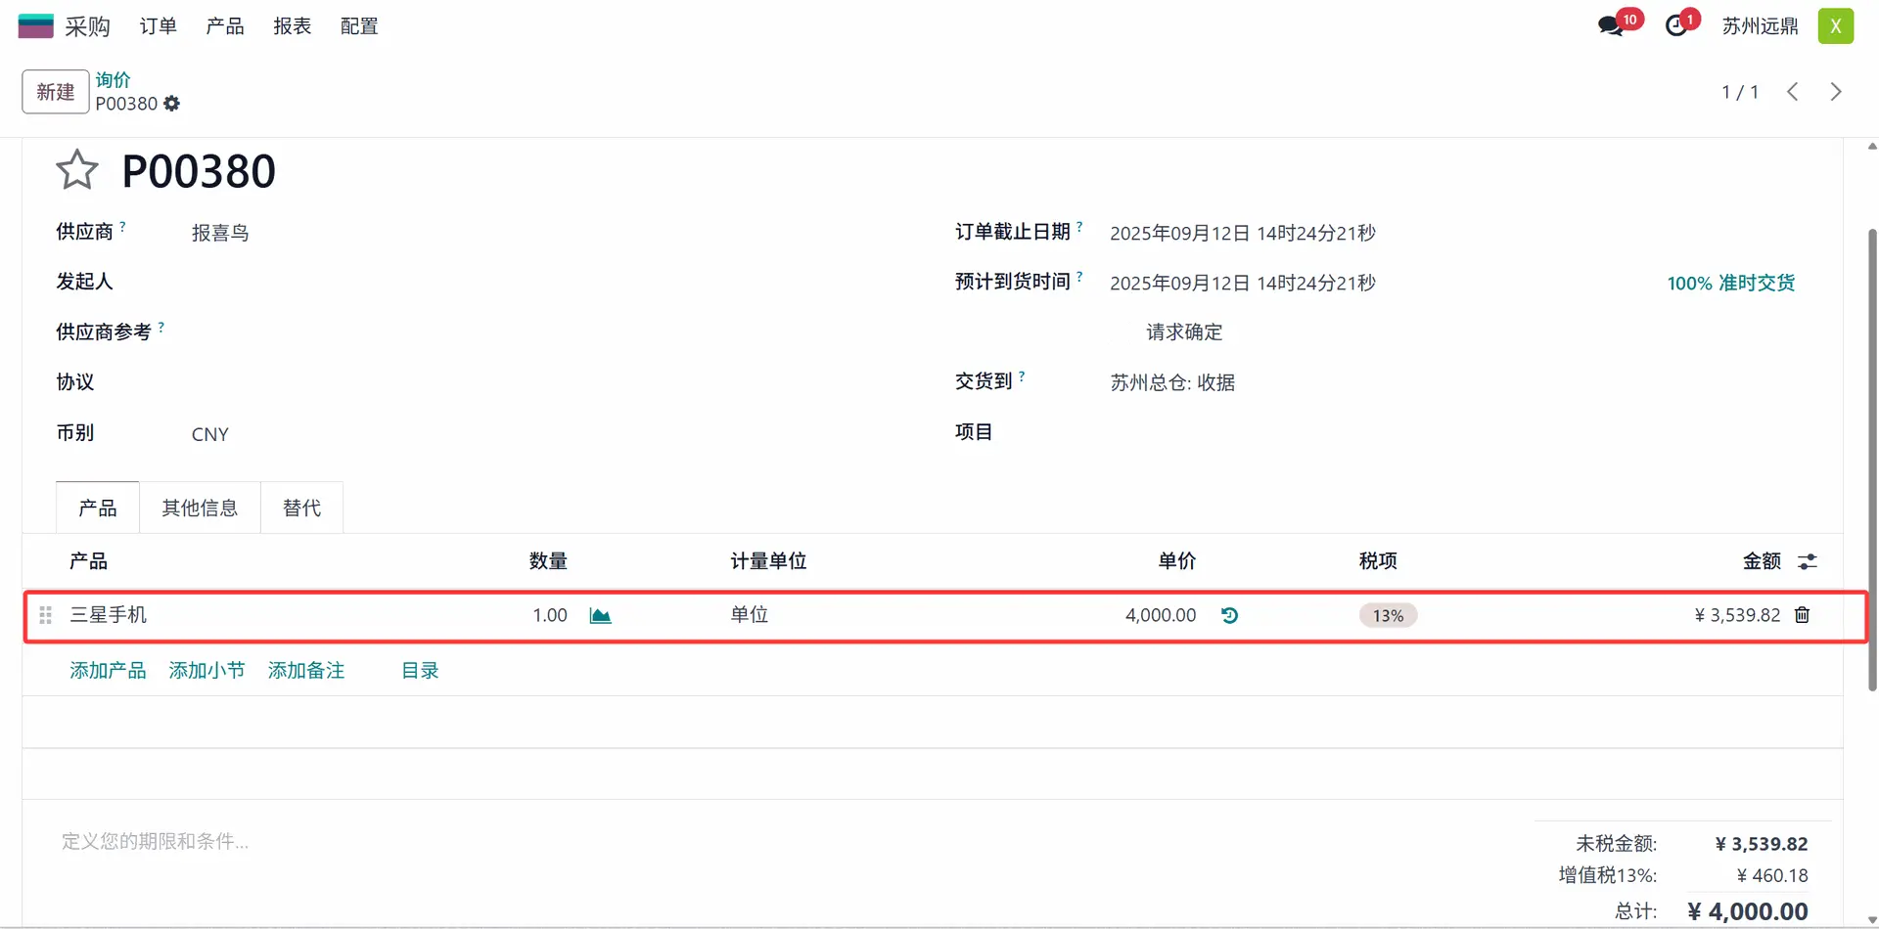Image resolution: width=1879 pixels, height=929 pixels.
Task: Open column settings adjust icon
Action: tap(1807, 561)
